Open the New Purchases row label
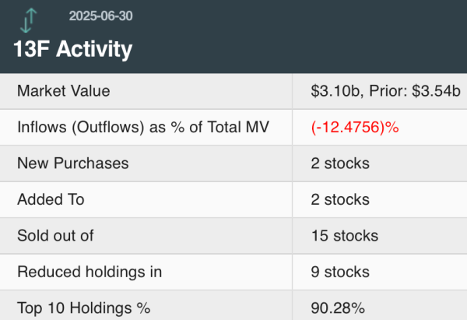Screen dimensions: 467x320 (x=73, y=164)
